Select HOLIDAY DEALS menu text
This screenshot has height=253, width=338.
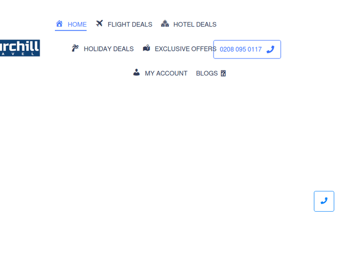tap(109, 49)
